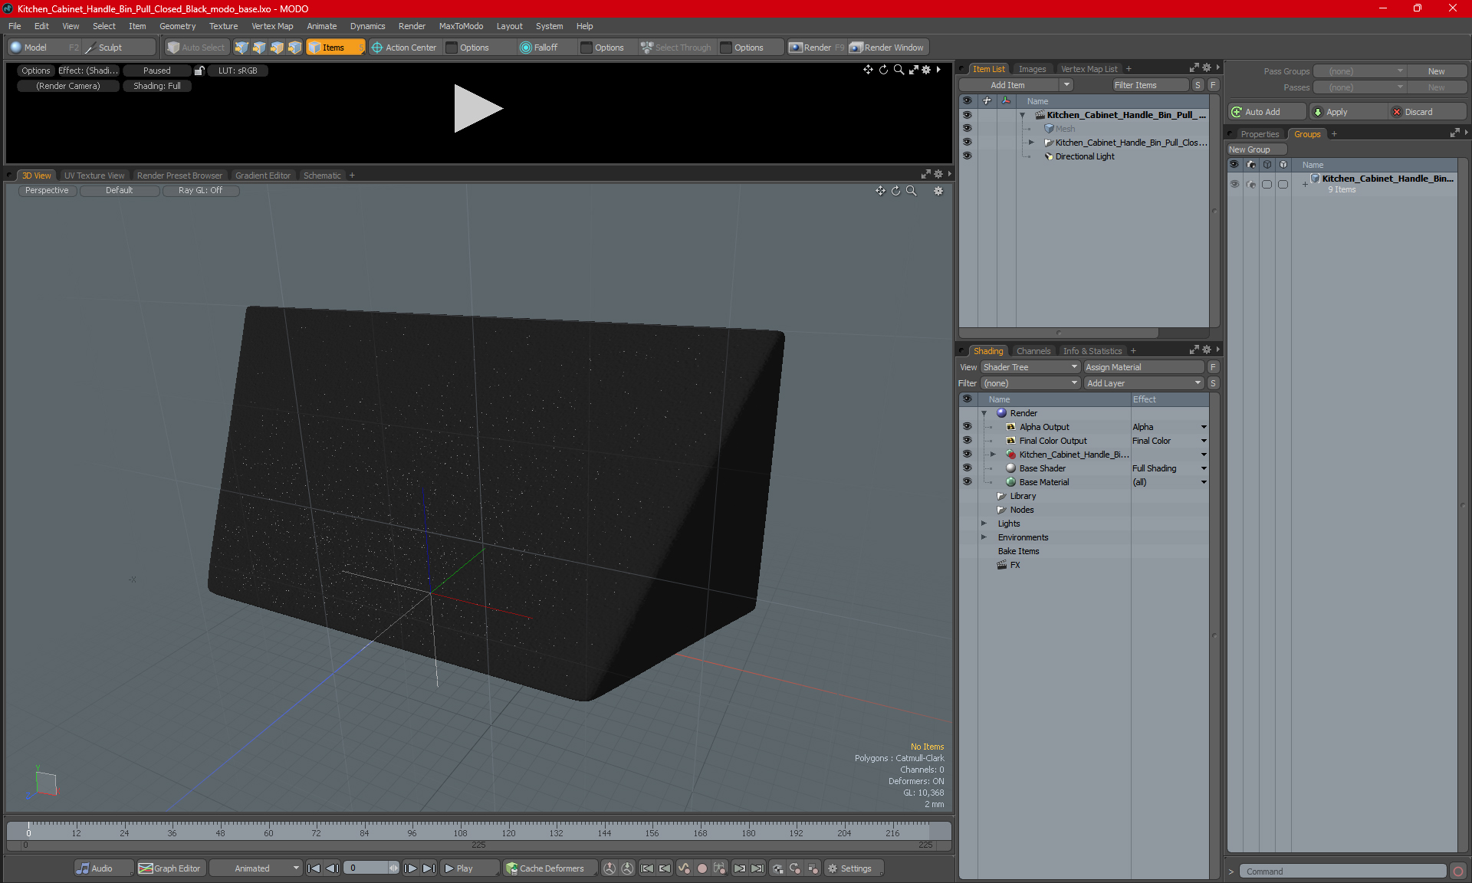
Task: Toggle visibility of Final Color Output layer
Action: tap(968, 441)
